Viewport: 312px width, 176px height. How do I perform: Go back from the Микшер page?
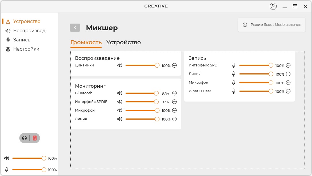(x=75, y=28)
